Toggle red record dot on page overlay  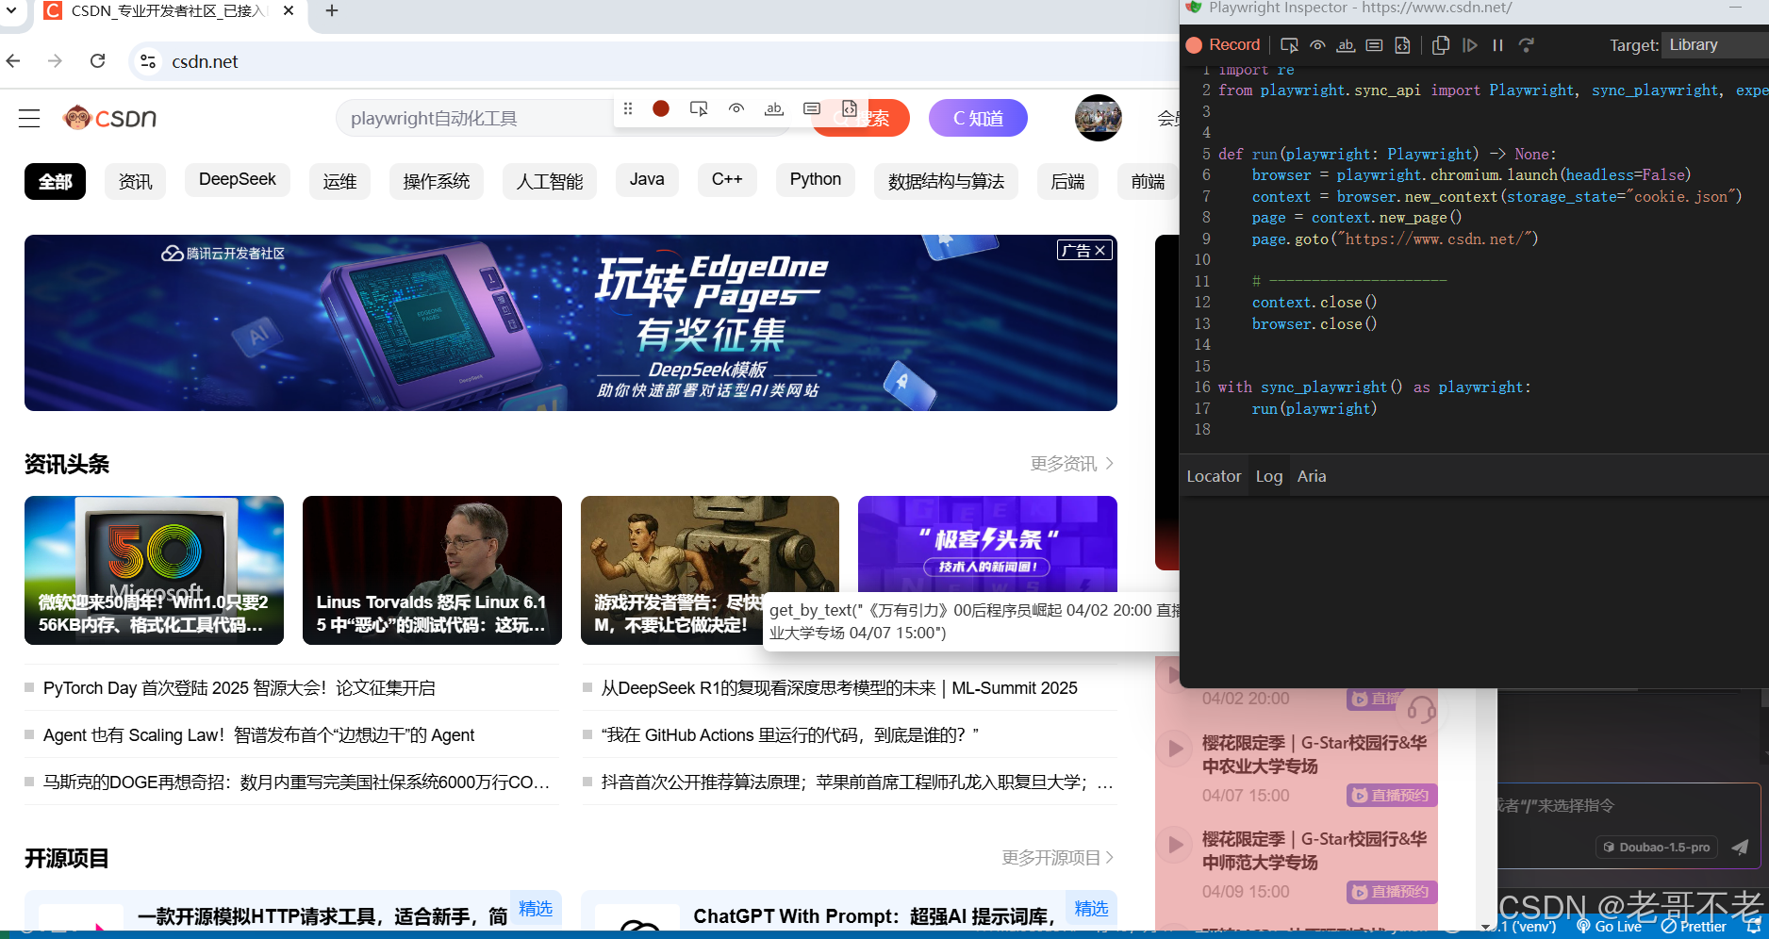tap(661, 108)
